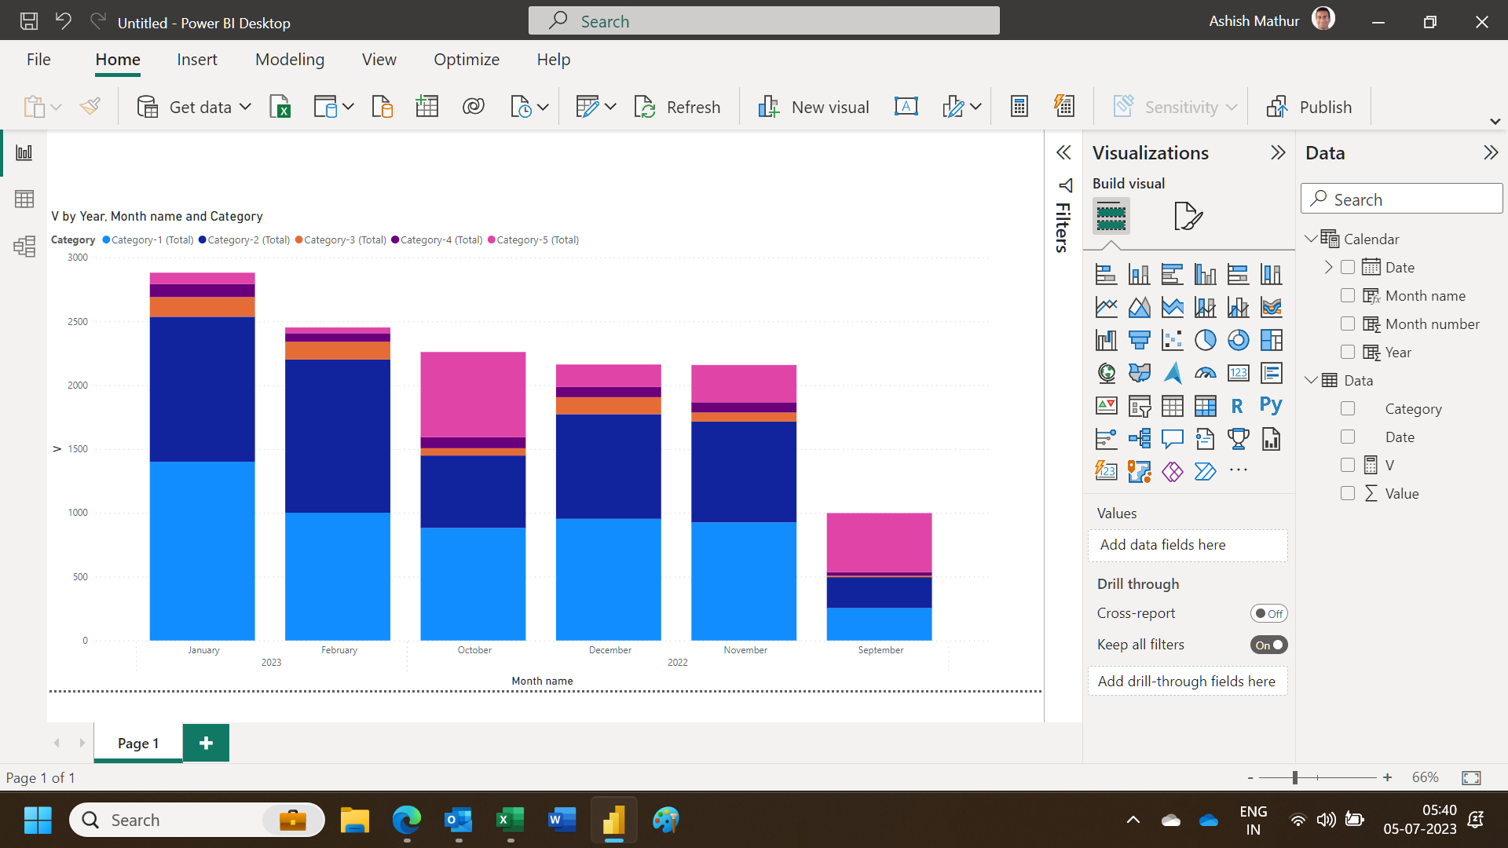This screenshot has width=1508, height=848.
Task: Expand the Date hierarchy under Calendar
Action: (x=1328, y=267)
